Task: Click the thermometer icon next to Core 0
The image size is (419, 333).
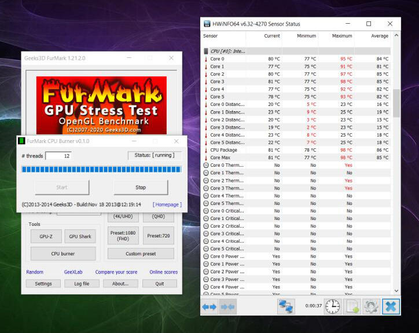Action: coord(206,59)
